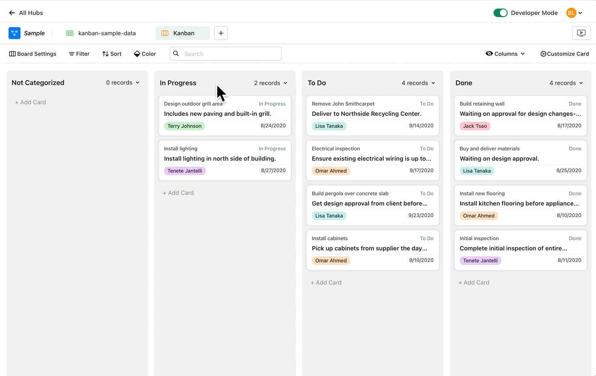Add a card to Not Categorized

30,102
